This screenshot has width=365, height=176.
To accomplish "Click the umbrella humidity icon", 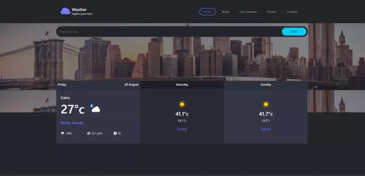I will coord(62,133).
